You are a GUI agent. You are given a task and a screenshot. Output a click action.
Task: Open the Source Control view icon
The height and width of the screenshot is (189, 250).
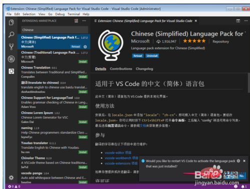click(12, 47)
